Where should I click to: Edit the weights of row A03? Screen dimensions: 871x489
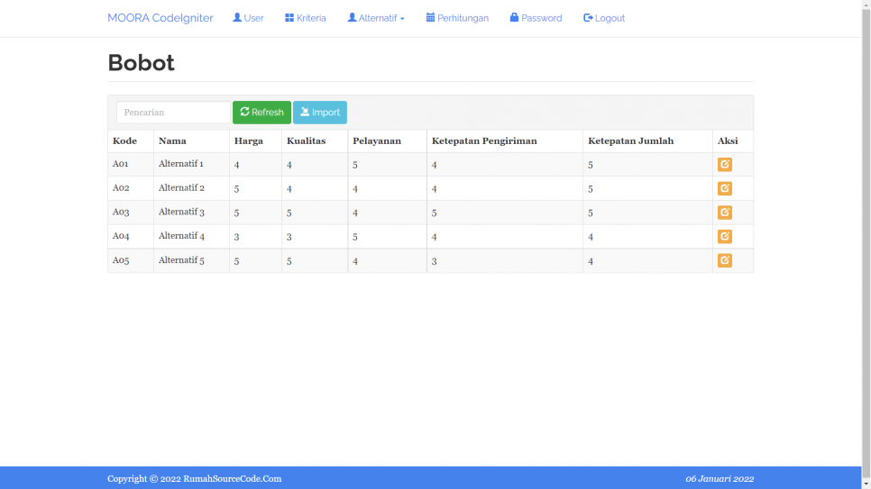[724, 213]
